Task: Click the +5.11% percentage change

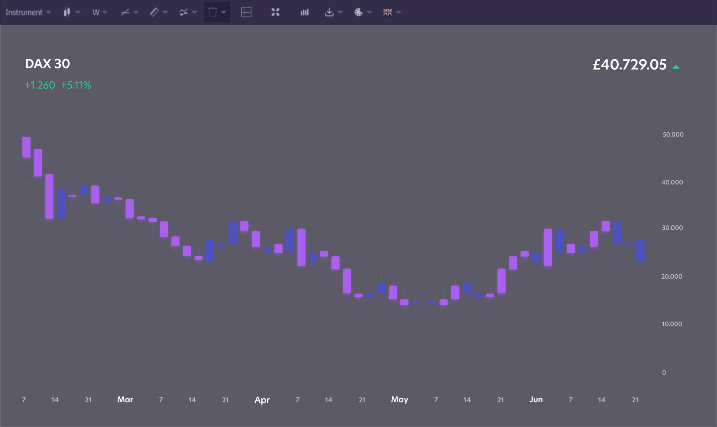Action: (x=76, y=85)
